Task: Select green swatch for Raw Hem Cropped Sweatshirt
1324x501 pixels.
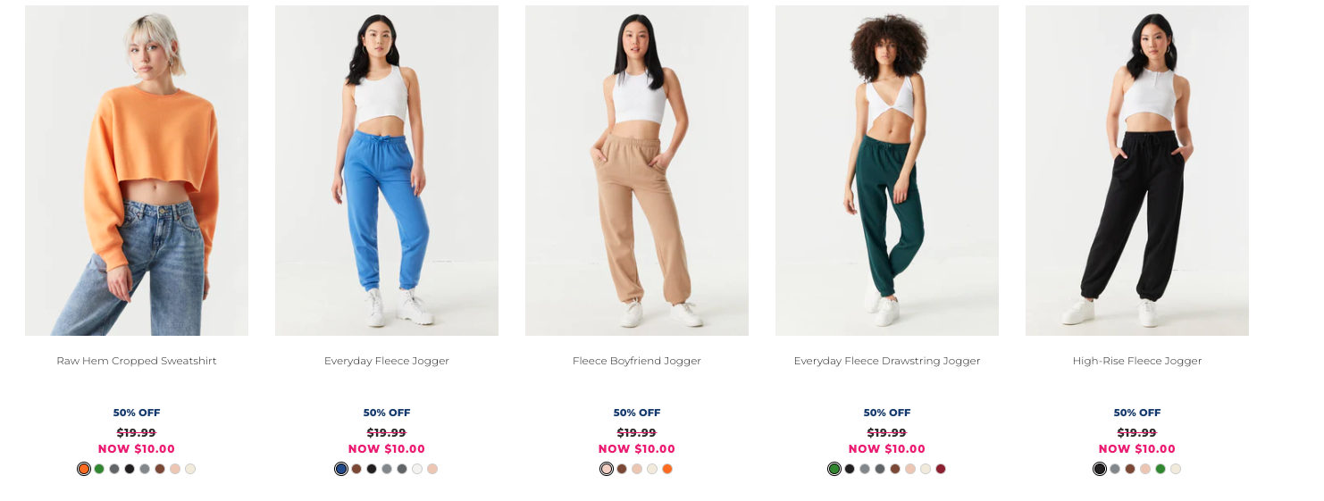Action: pyautogui.click(x=99, y=469)
